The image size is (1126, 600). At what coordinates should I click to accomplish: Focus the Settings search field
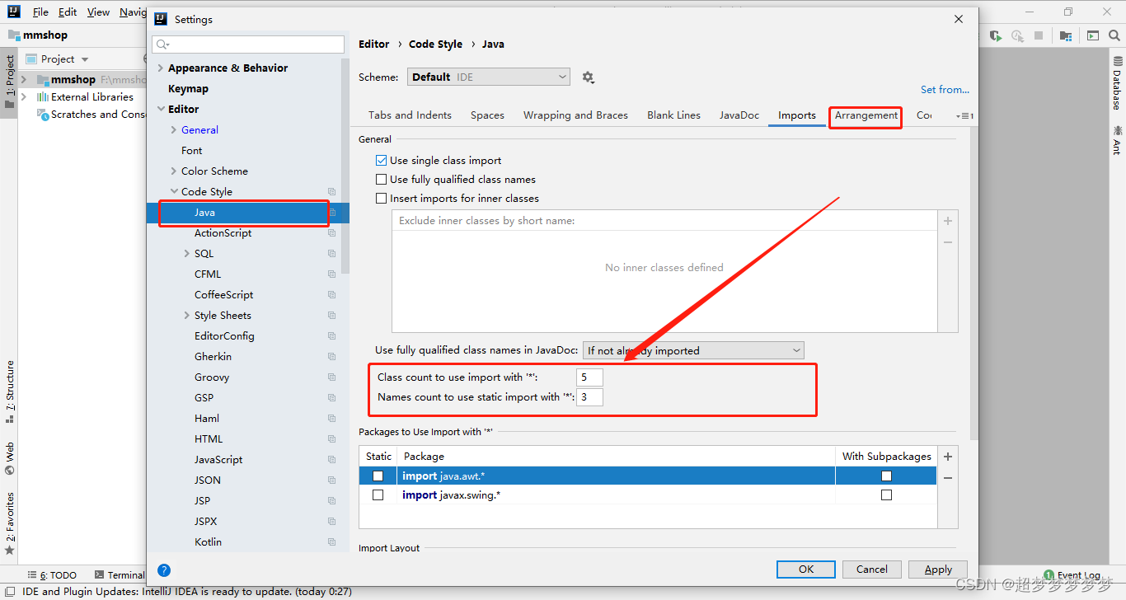(249, 45)
